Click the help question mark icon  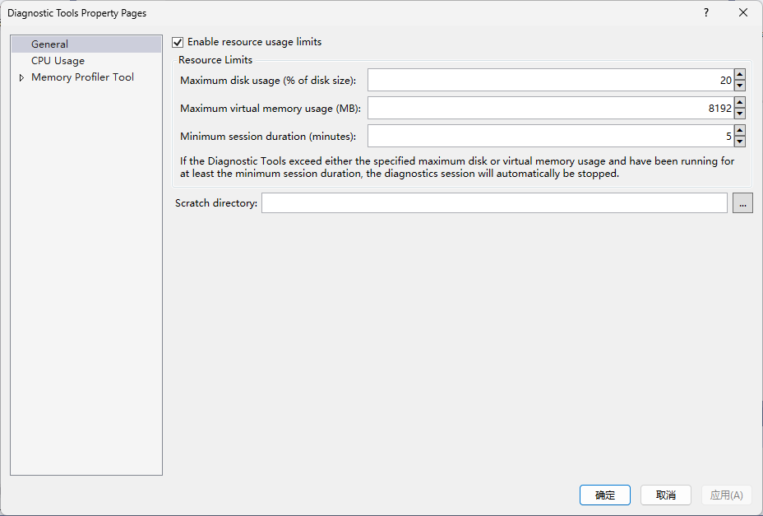click(x=705, y=13)
